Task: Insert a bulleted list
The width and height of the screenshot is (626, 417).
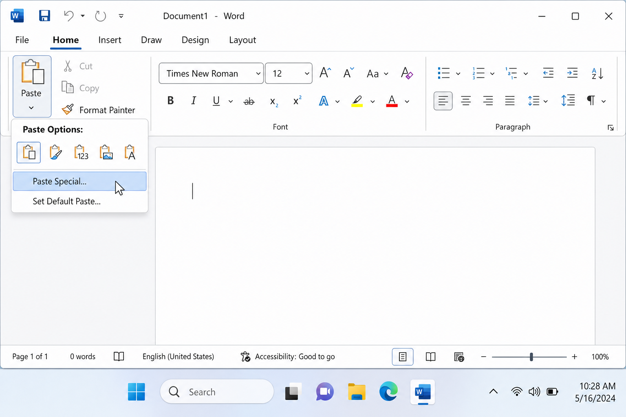Action: click(443, 73)
